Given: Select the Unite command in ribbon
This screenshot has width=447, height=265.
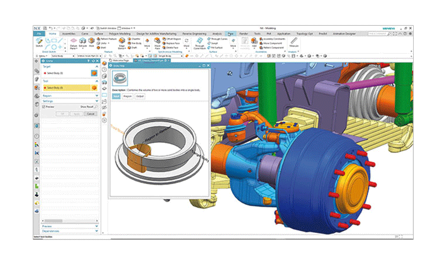Looking at the screenshot, I should (103, 43).
